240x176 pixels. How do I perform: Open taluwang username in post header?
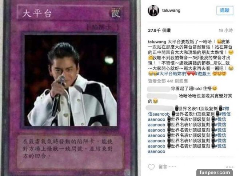click(171, 11)
